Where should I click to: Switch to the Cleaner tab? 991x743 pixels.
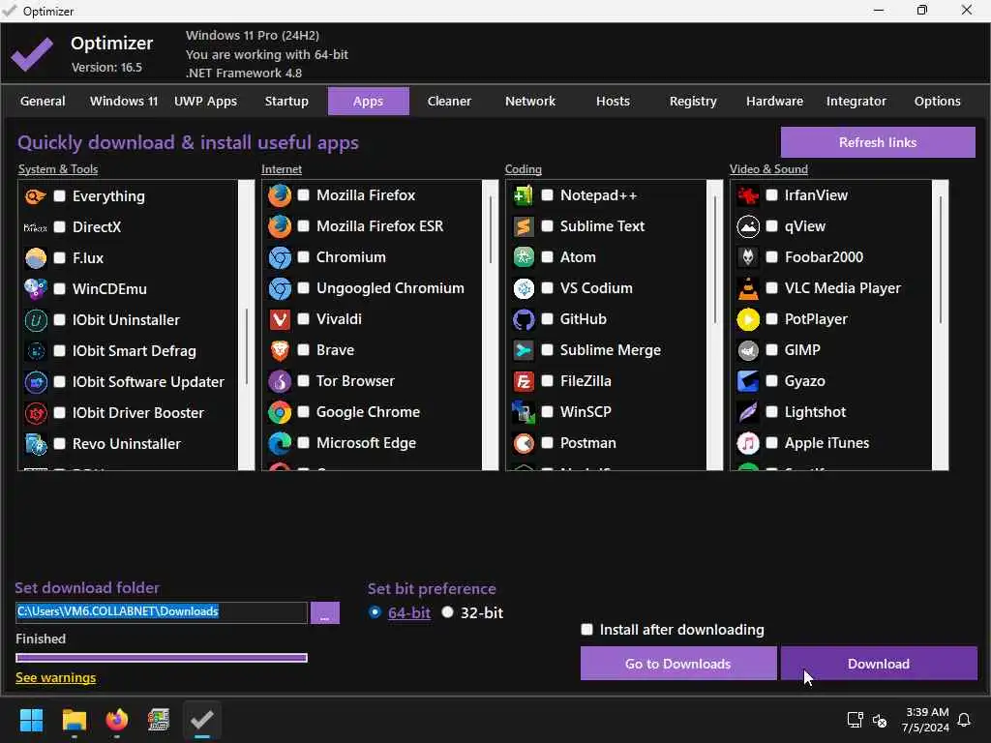(449, 101)
